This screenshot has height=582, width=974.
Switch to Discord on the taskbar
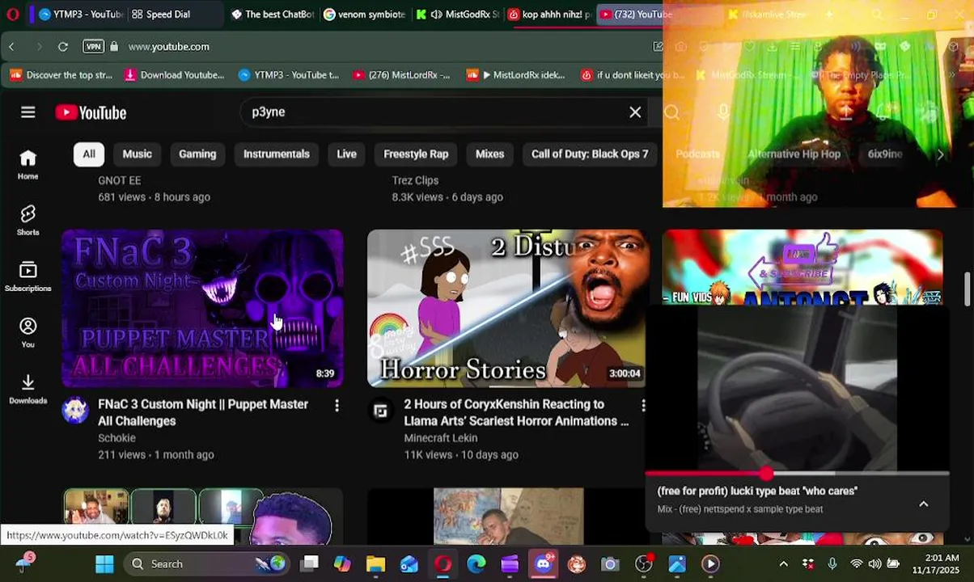544,563
